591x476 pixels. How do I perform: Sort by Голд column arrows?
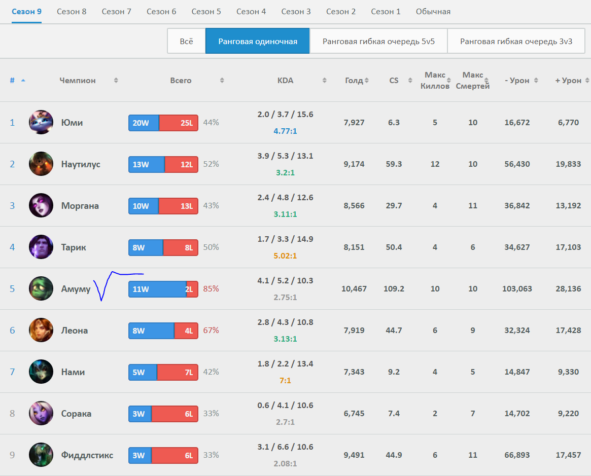tap(367, 80)
